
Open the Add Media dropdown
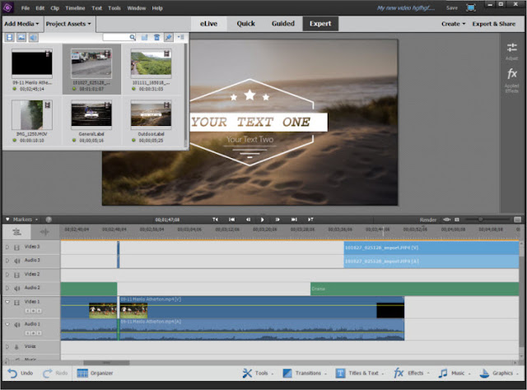(x=22, y=24)
